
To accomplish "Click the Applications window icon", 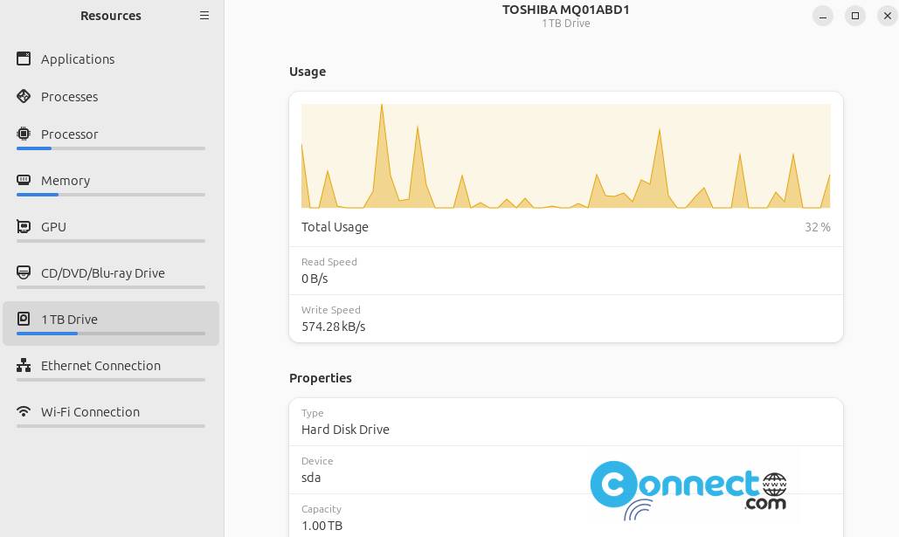I will (24, 59).
